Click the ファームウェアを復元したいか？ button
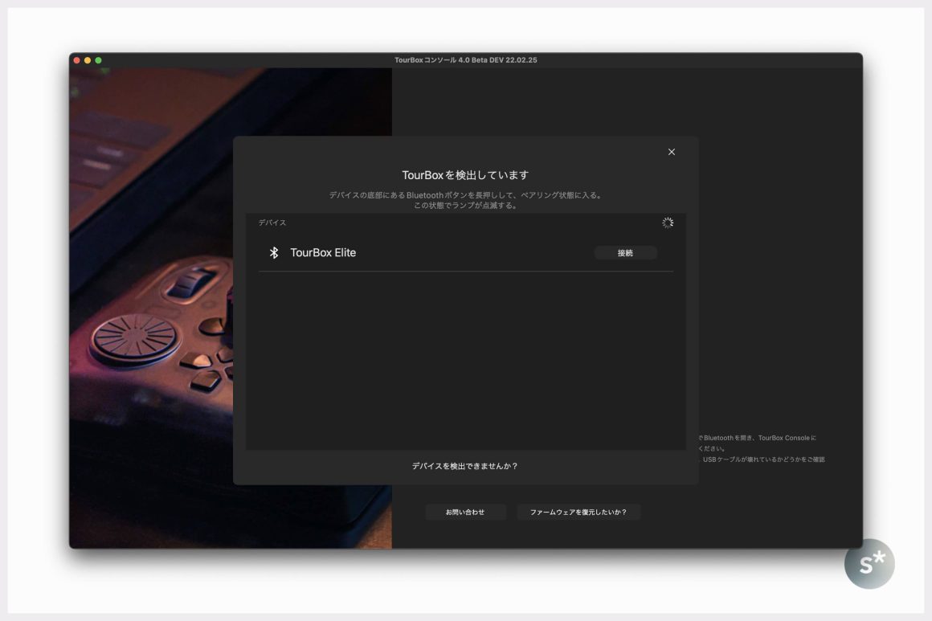Screen dimensions: 932x621 pyautogui.click(x=578, y=513)
